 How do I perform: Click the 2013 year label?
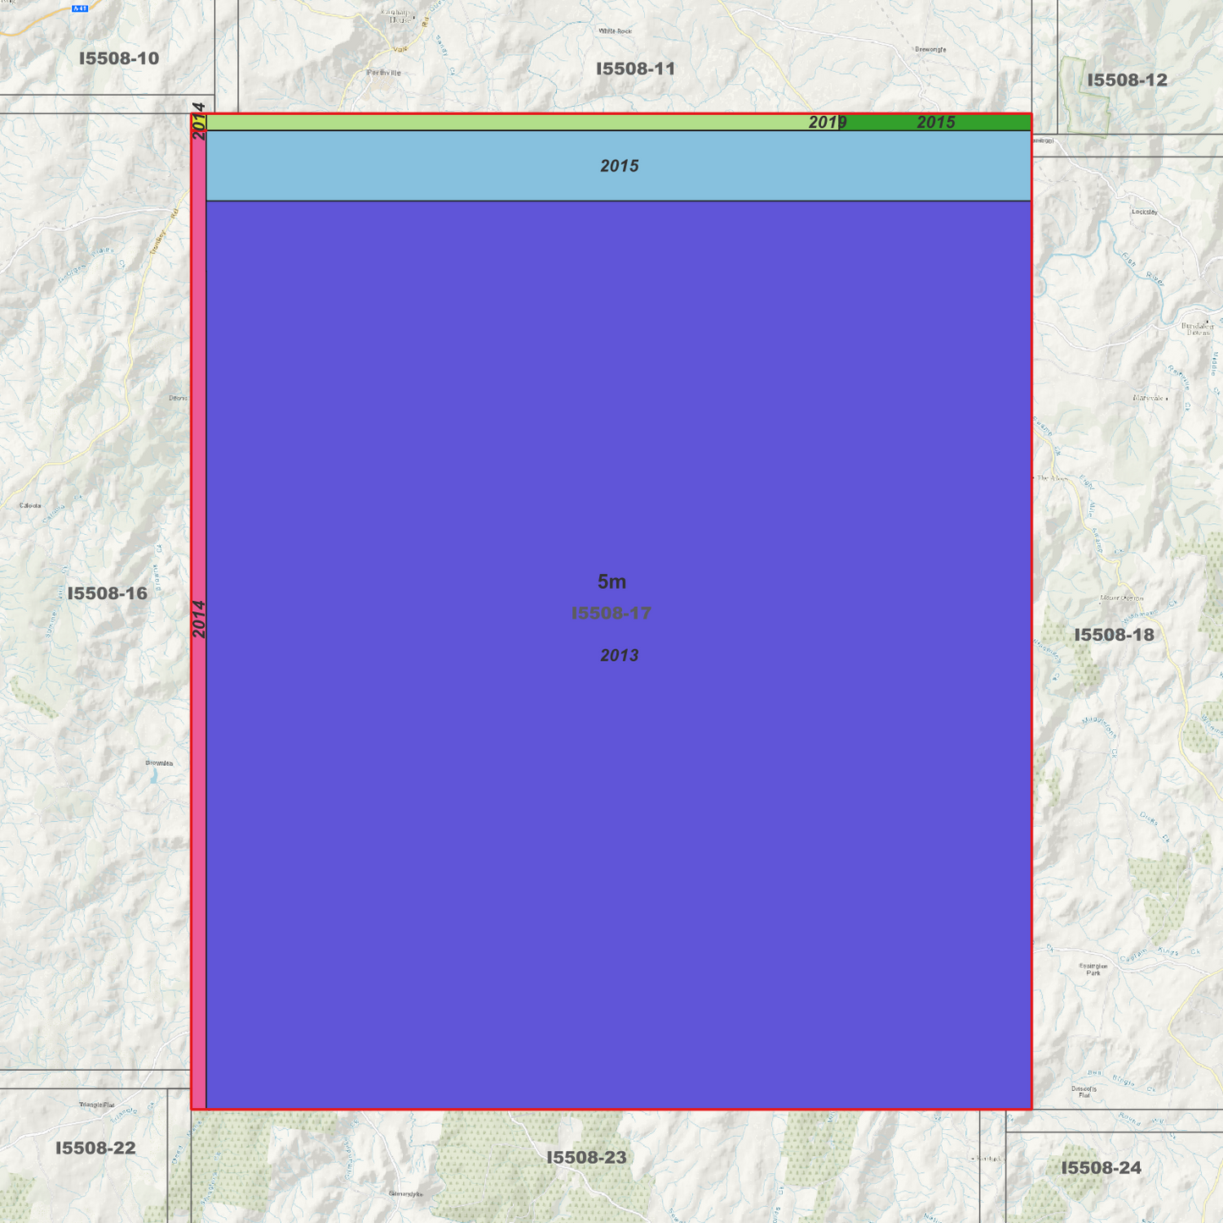(620, 655)
